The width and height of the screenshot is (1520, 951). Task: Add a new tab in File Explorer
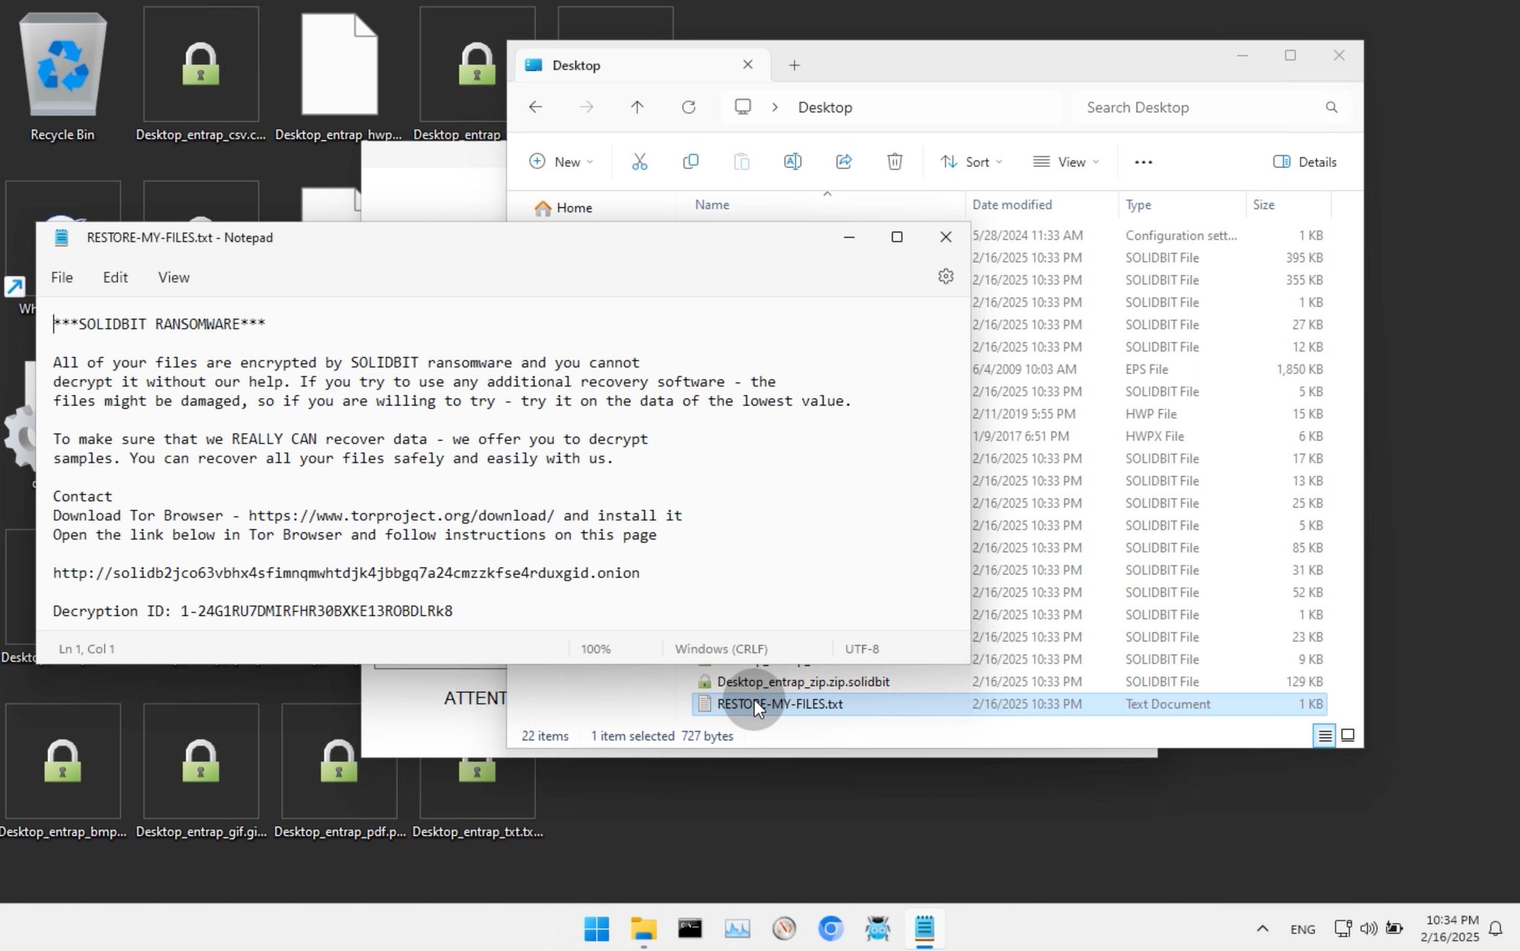pos(794,65)
